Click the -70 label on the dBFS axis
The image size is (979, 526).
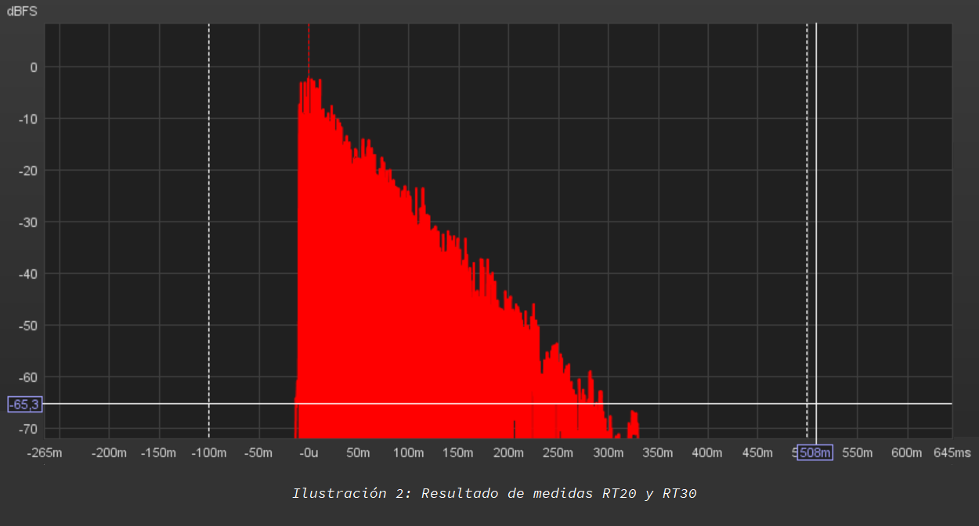tap(28, 429)
